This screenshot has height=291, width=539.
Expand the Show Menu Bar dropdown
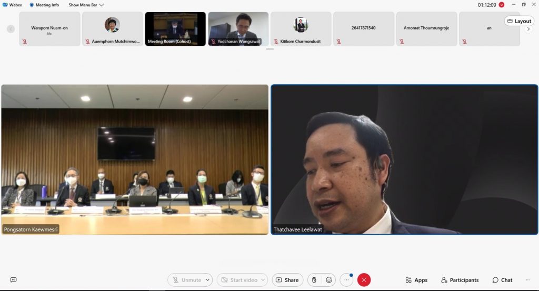(86, 5)
